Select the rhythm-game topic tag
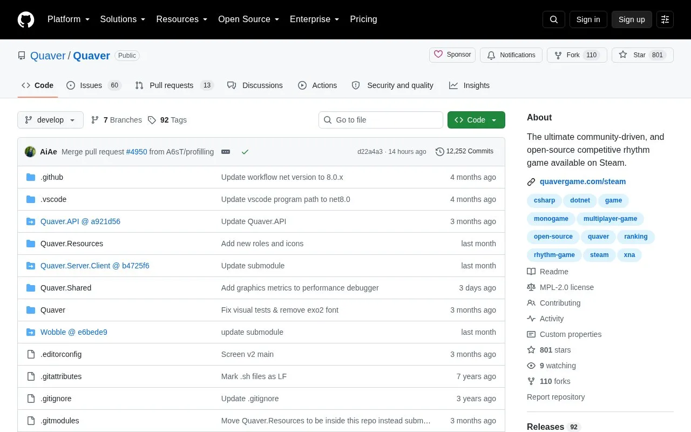This screenshot has height=432, width=691. [554, 255]
